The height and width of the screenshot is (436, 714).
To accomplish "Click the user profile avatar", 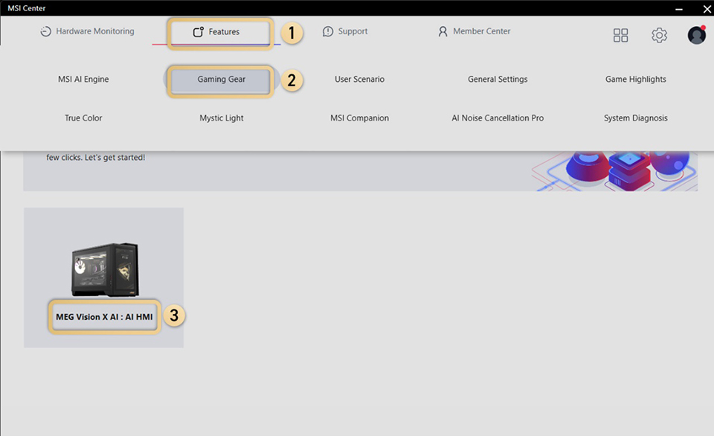I will coord(696,34).
